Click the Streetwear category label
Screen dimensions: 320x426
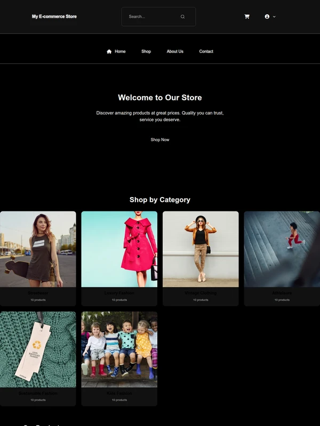38,293
